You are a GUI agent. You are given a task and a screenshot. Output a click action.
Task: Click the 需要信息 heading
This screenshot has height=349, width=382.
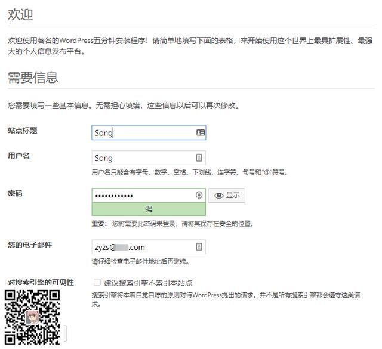click(x=33, y=78)
